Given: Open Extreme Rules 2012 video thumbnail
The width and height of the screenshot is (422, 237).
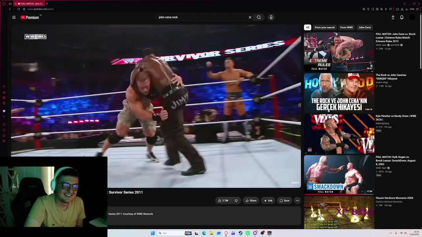Looking at the screenshot, I should (x=339, y=52).
